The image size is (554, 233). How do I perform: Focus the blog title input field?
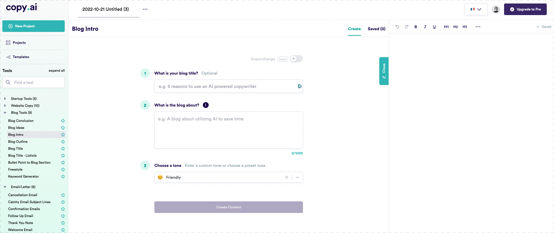coord(229,86)
